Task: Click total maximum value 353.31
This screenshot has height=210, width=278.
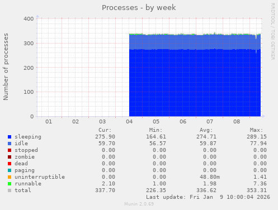Action: (257, 190)
